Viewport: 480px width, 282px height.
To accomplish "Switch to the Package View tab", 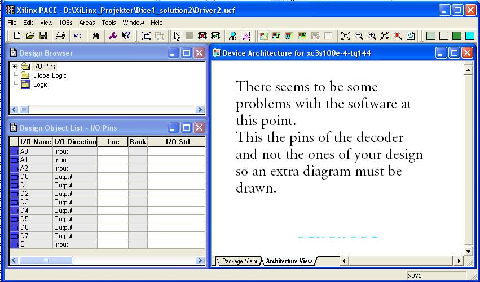I will (239, 261).
